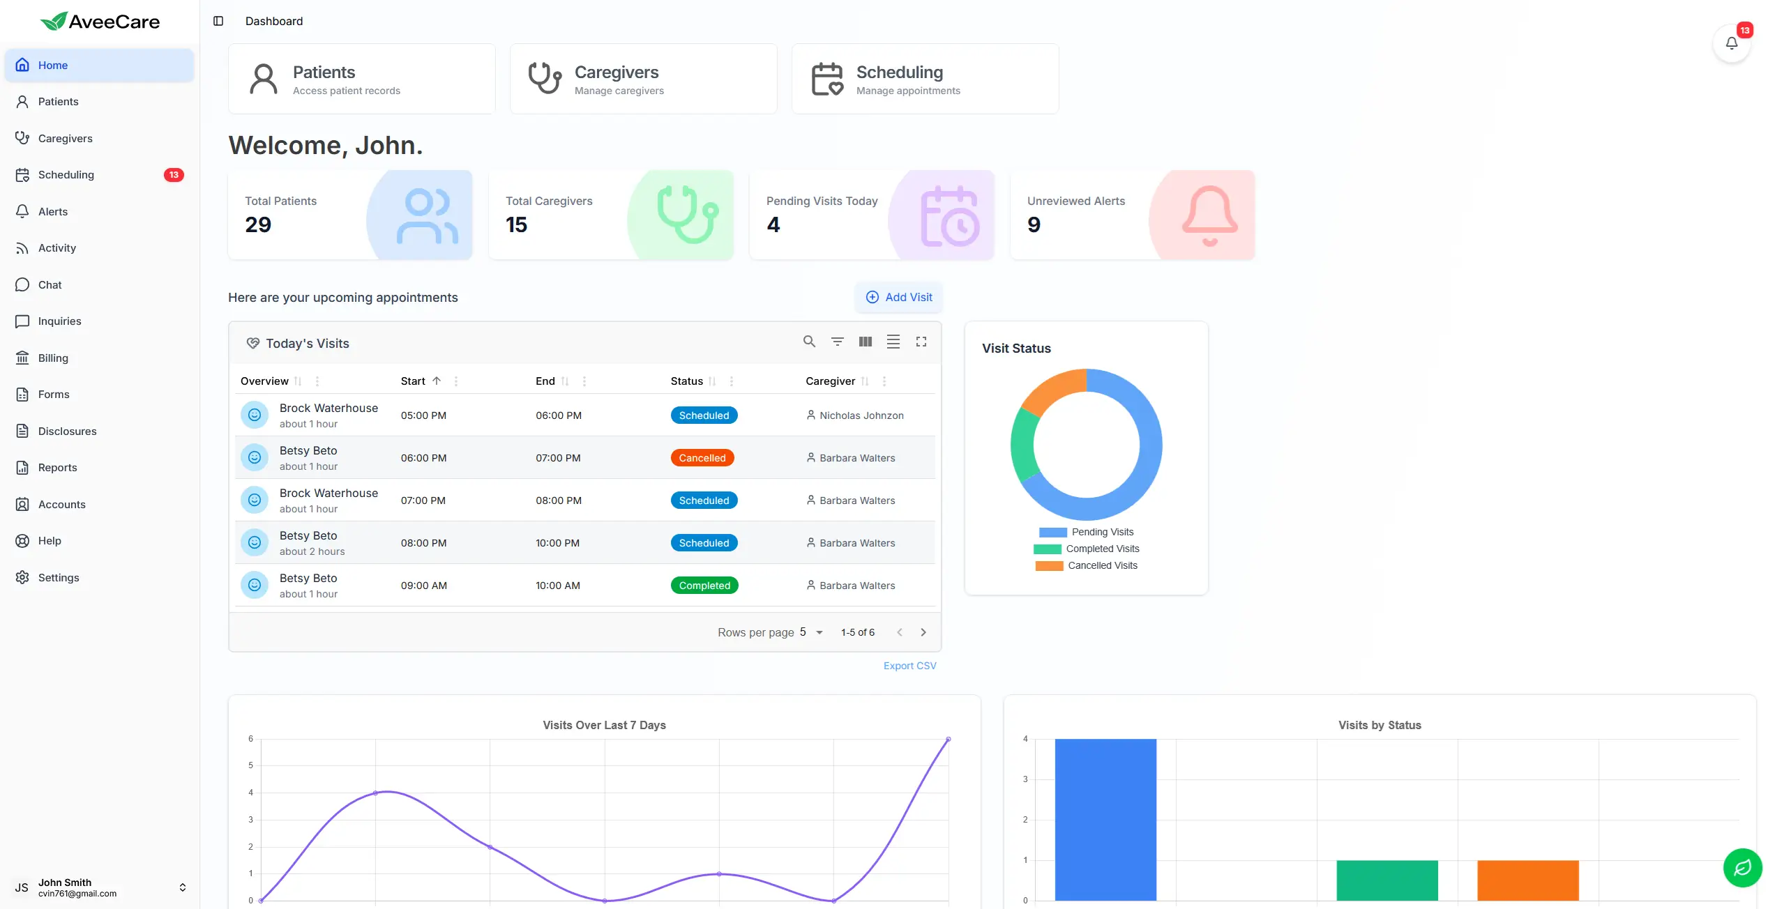
Task: Select the Completed Visits legend swatch
Action: tap(1048, 549)
